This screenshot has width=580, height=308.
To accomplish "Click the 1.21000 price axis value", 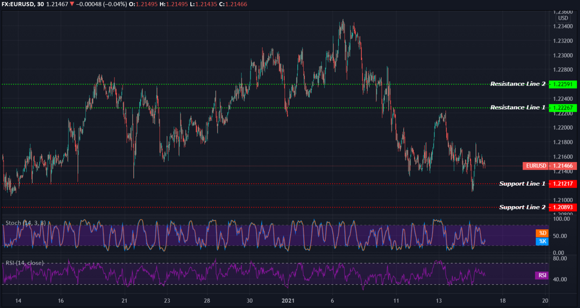I will (563, 200).
